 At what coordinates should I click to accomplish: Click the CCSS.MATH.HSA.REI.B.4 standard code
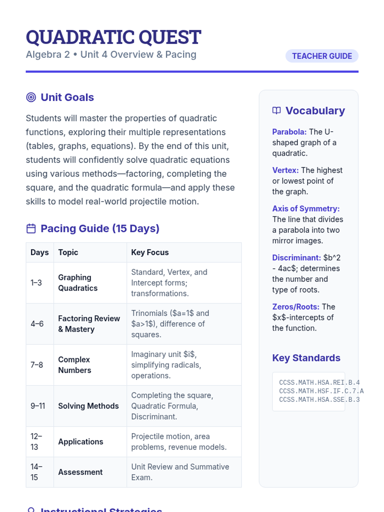pyautogui.click(x=319, y=382)
